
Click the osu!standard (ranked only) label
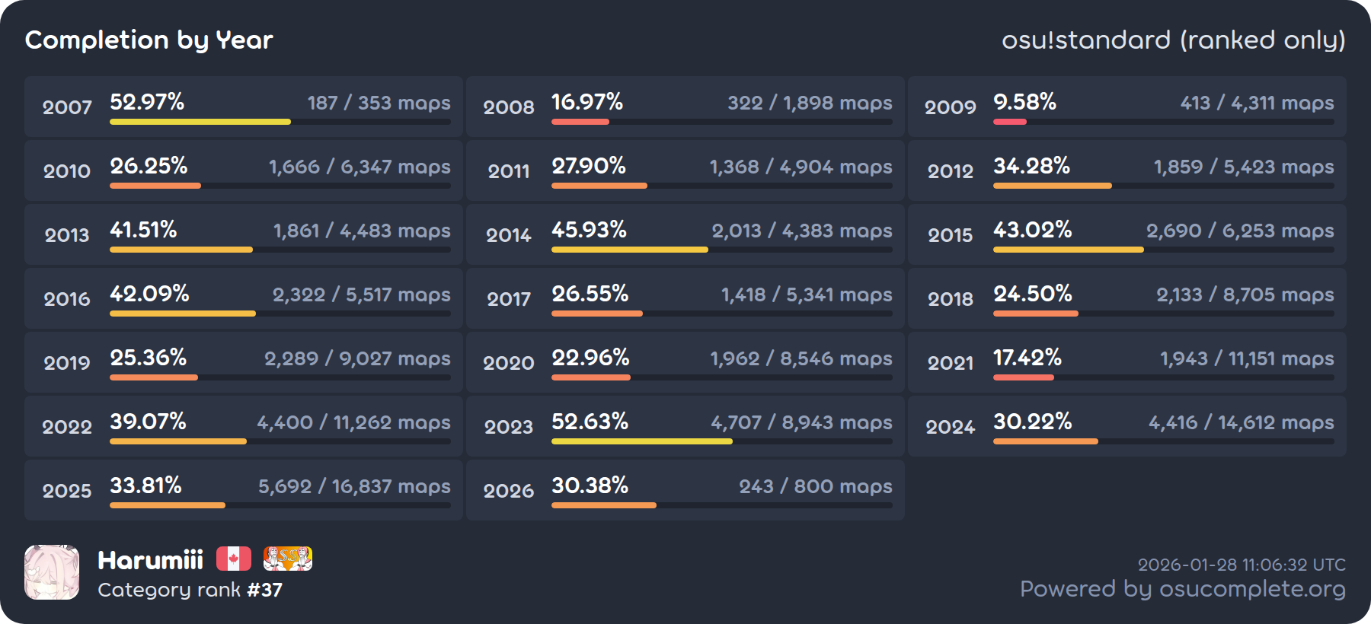(x=1173, y=40)
